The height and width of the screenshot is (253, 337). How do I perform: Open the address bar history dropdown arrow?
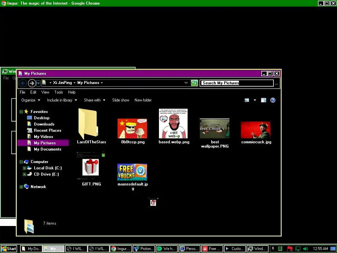point(186,83)
